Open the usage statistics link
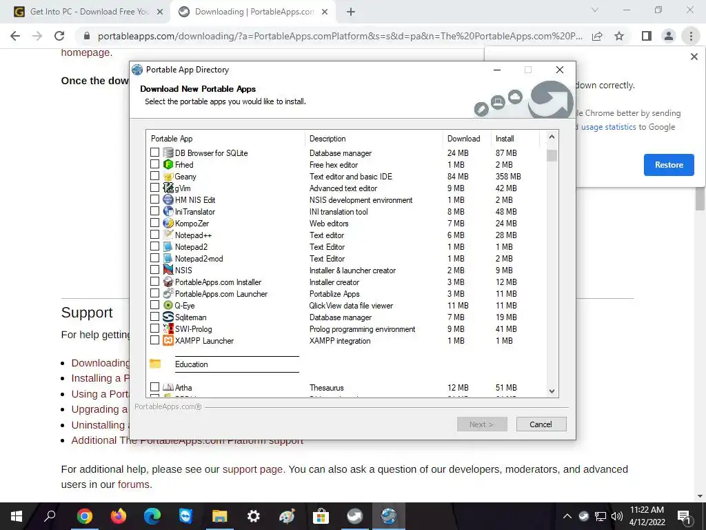 pos(608,127)
